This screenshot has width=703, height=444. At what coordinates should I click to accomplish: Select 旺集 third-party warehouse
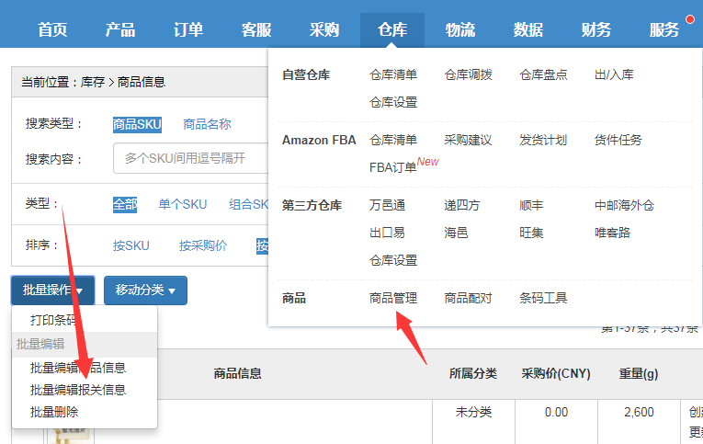point(531,233)
